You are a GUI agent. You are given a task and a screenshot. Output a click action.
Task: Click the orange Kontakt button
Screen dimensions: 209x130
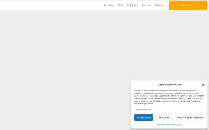coord(188,5)
